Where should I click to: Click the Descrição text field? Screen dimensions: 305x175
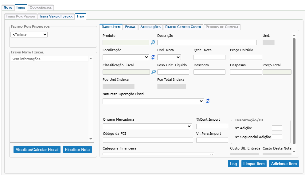tap(207, 43)
